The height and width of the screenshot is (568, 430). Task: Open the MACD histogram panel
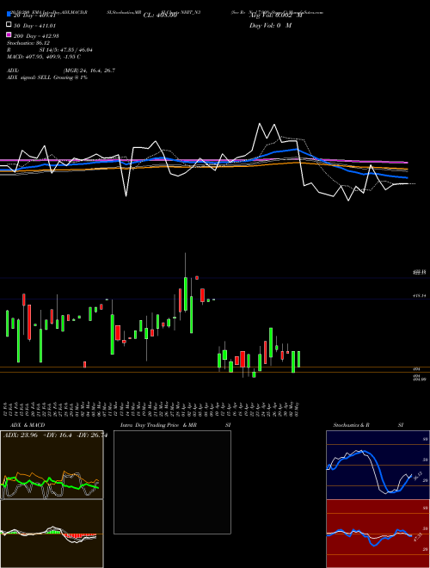point(52,534)
